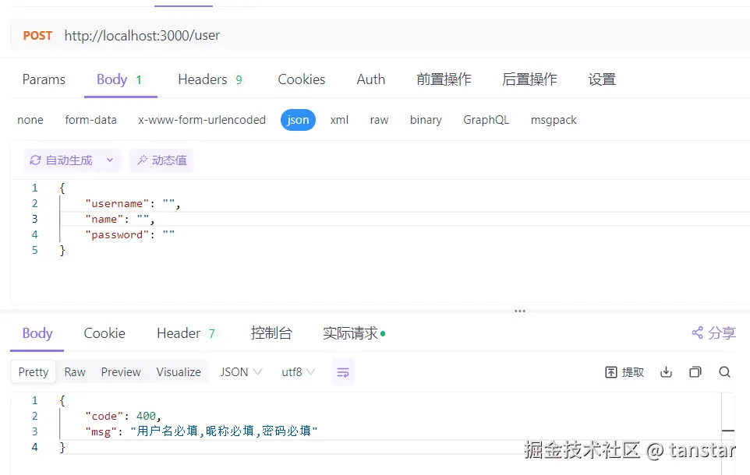Image resolution: width=750 pixels, height=475 pixels.
Task: Toggle the word wrap icon button
Action: tap(342, 371)
